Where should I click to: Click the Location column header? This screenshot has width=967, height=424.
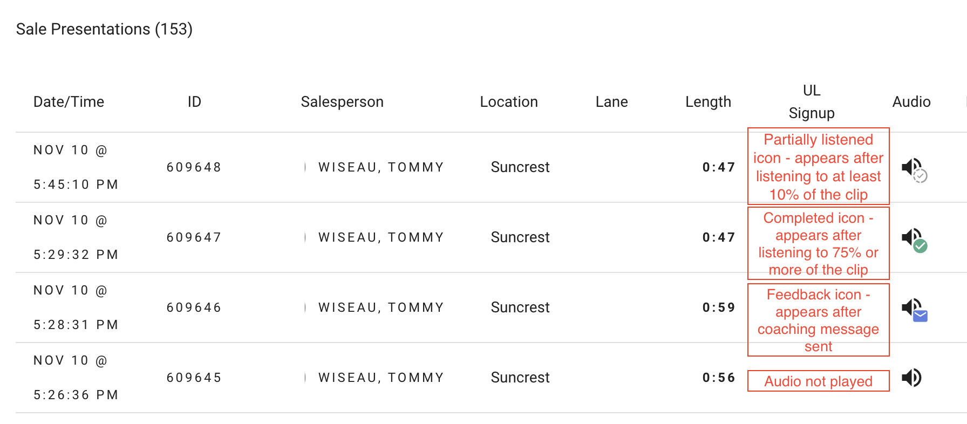click(509, 102)
